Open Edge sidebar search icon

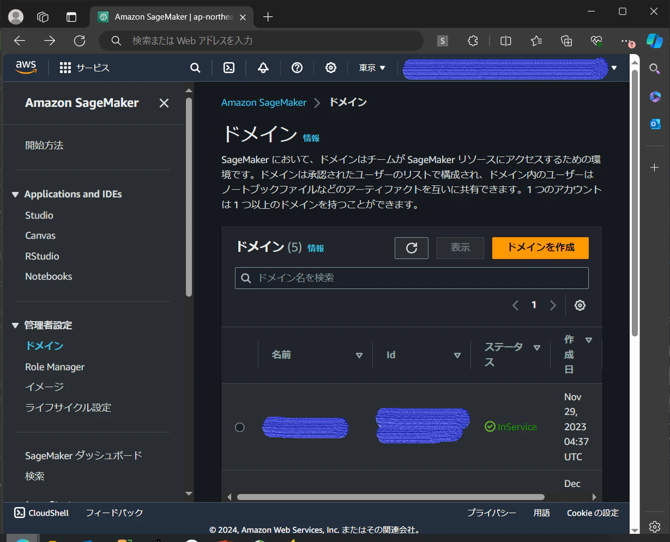(x=655, y=68)
